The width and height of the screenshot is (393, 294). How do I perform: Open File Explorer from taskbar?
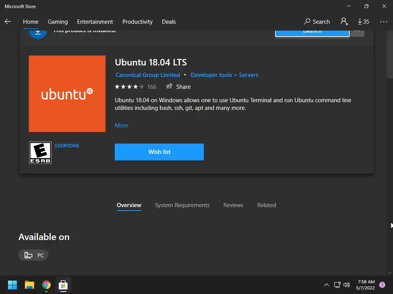click(29, 285)
